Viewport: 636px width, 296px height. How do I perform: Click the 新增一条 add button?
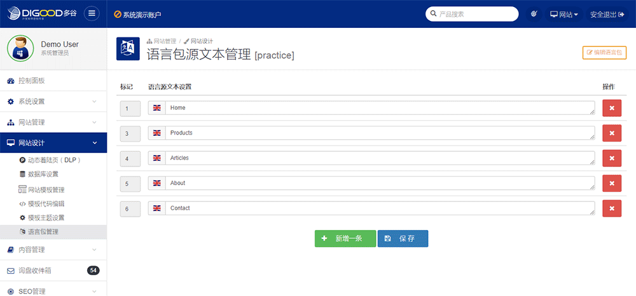coord(345,238)
